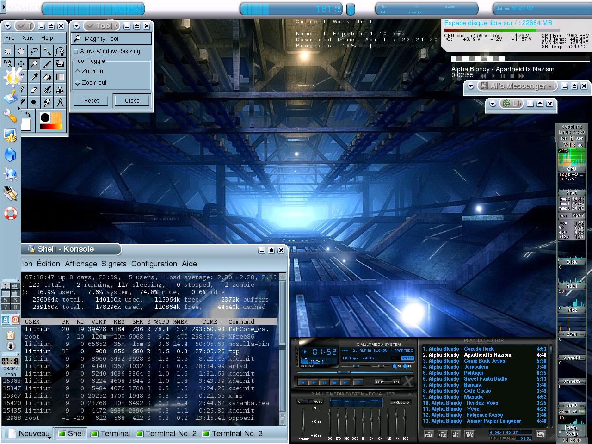Switch to Terminal No. 2 tab

tap(166, 433)
